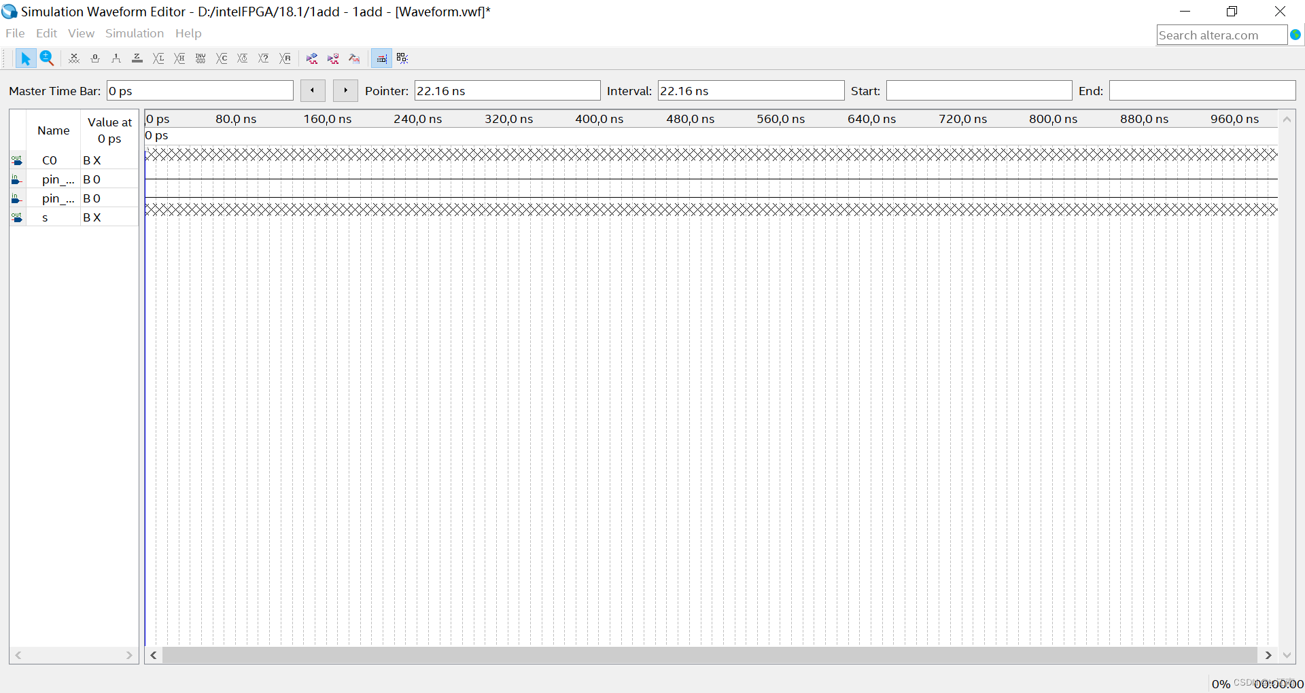Viewport: 1305px width, 693px height.
Task: Click the Pointer value field
Action: (x=507, y=91)
